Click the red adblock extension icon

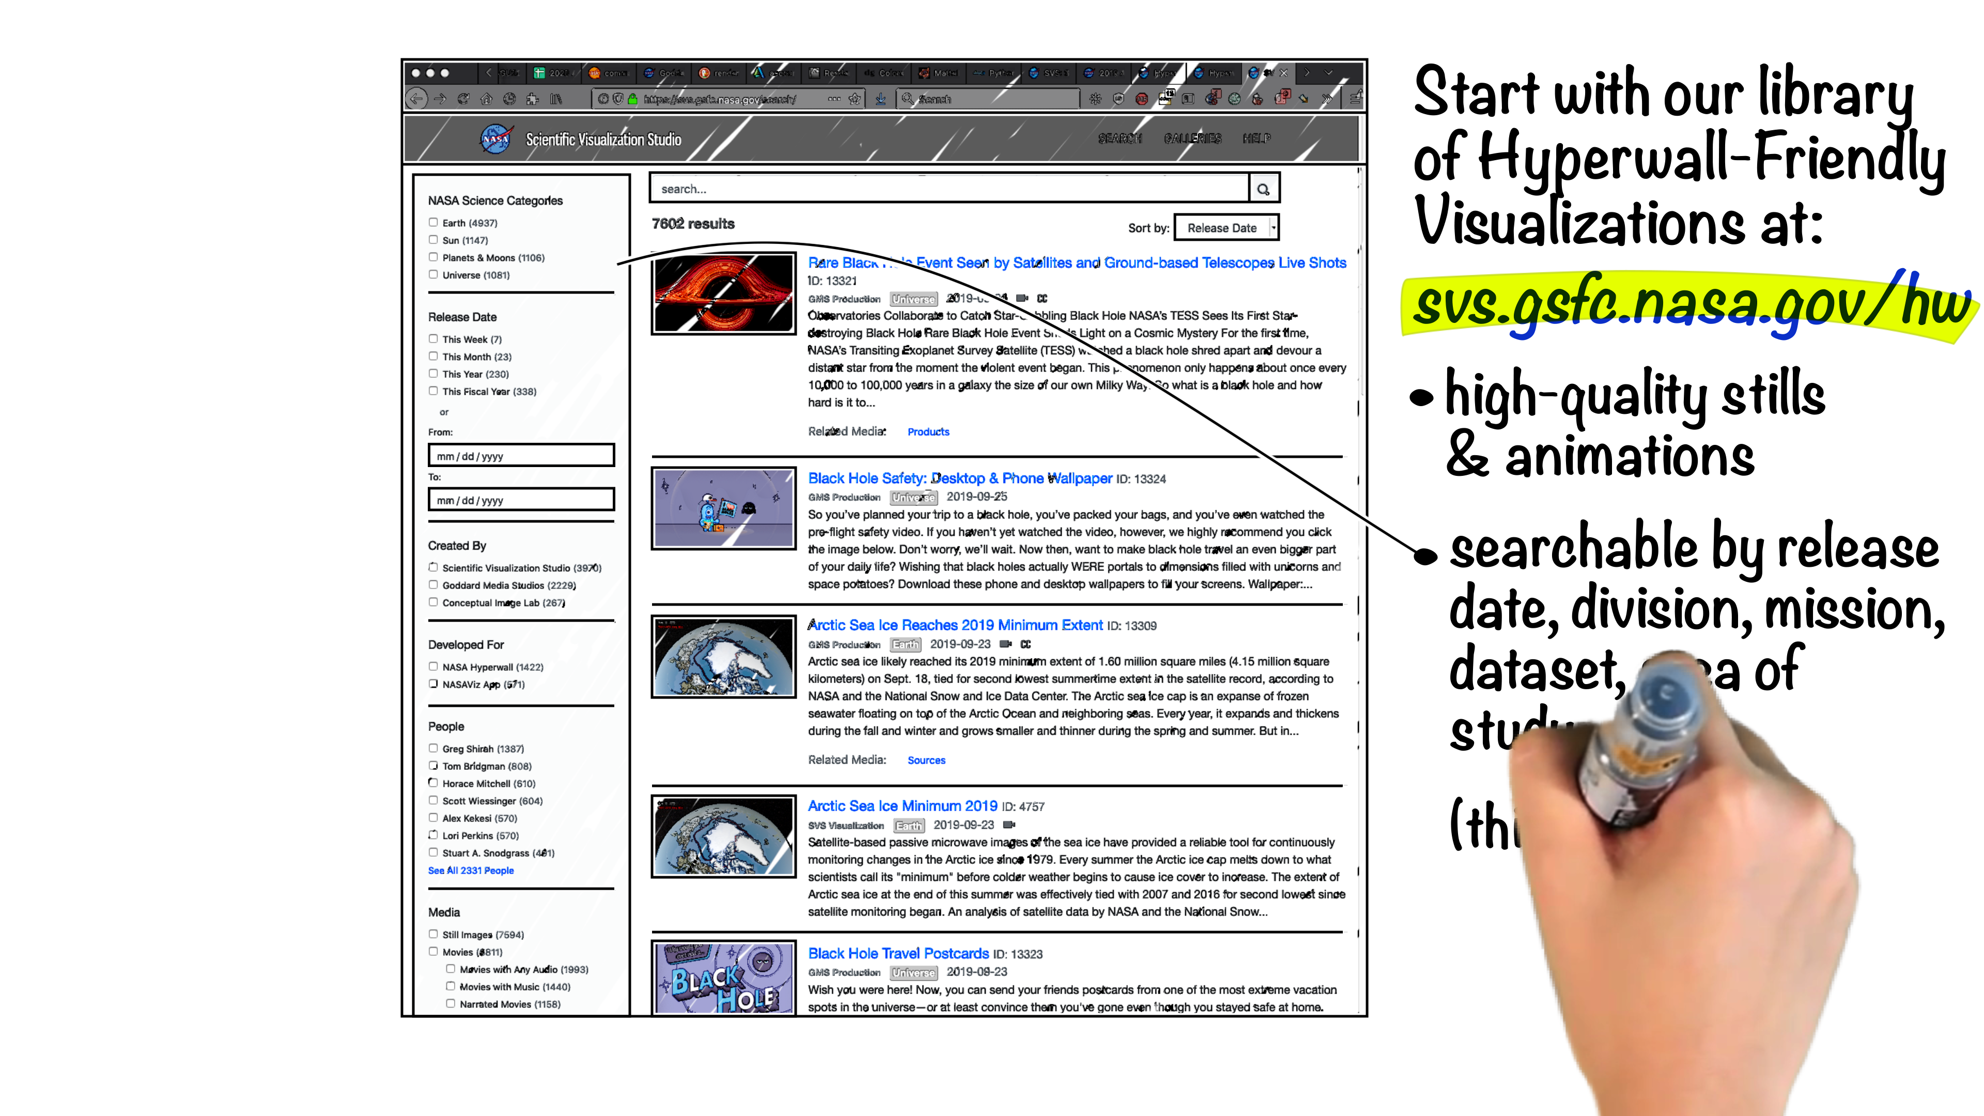tap(1141, 99)
